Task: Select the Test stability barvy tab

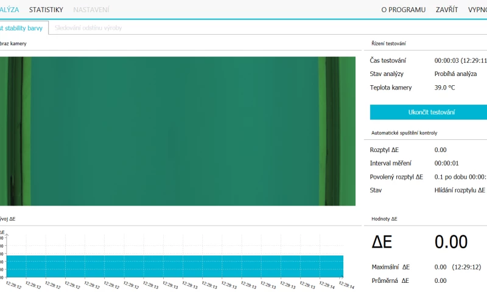Action: click(22, 28)
